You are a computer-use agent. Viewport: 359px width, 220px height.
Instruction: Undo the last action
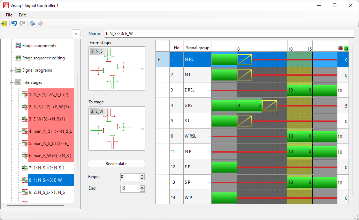(14, 23)
